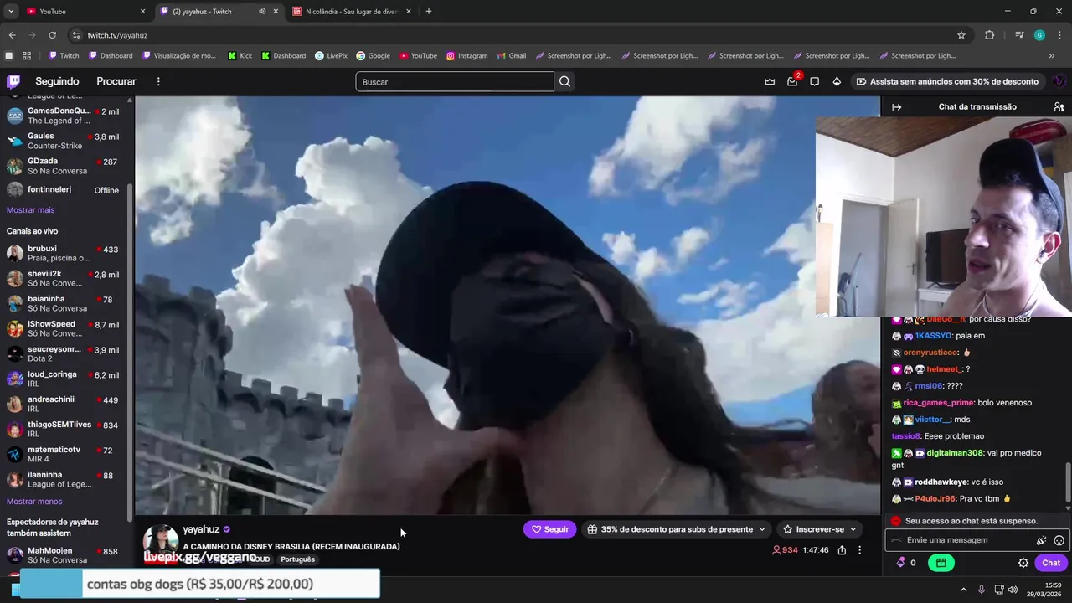
Task: Click the webcam overlay popup window
Action: point(944,216)
